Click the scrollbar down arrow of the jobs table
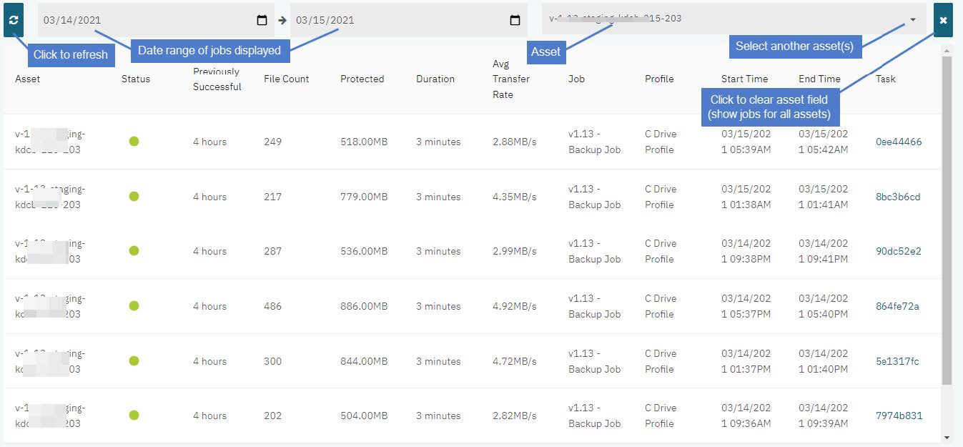Image resolution: width=963 pixels, height=447 pixels. coord(947,437)
